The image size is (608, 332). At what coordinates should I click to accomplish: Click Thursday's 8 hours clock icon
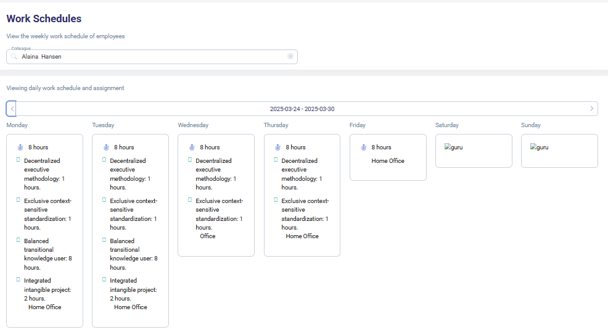277,147
